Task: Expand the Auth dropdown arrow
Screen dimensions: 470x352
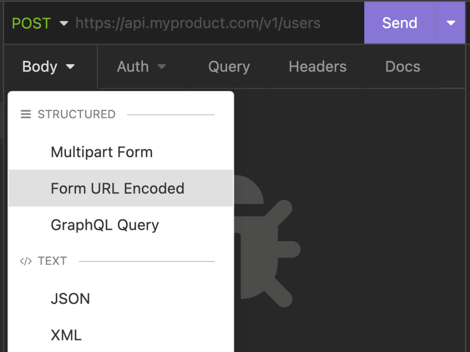Action: pyautogui.click(x=162, y=67)
